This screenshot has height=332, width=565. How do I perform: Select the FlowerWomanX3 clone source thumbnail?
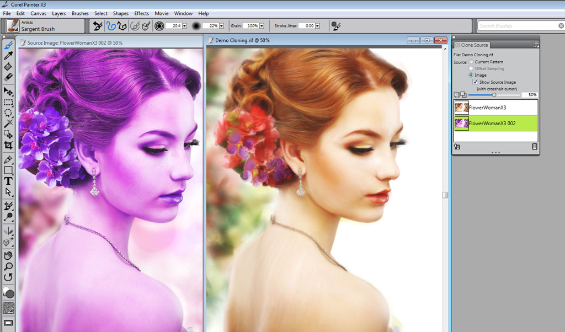(461, 108)
